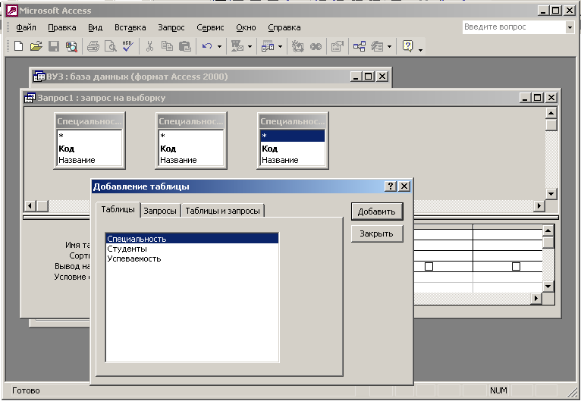Tick the last visible Show checkbox in query grid

pos(516,266)
